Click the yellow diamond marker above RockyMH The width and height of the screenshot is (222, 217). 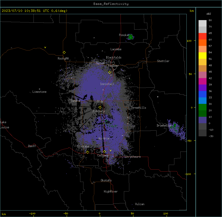(64, 53)
